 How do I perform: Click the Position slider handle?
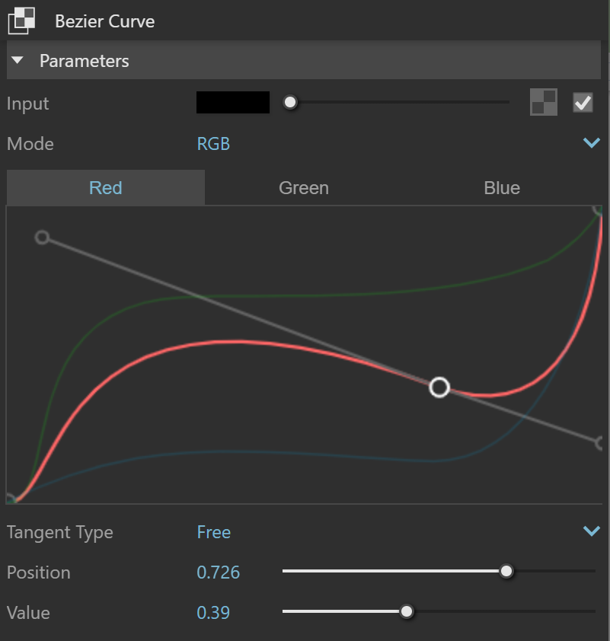point(506,572)
